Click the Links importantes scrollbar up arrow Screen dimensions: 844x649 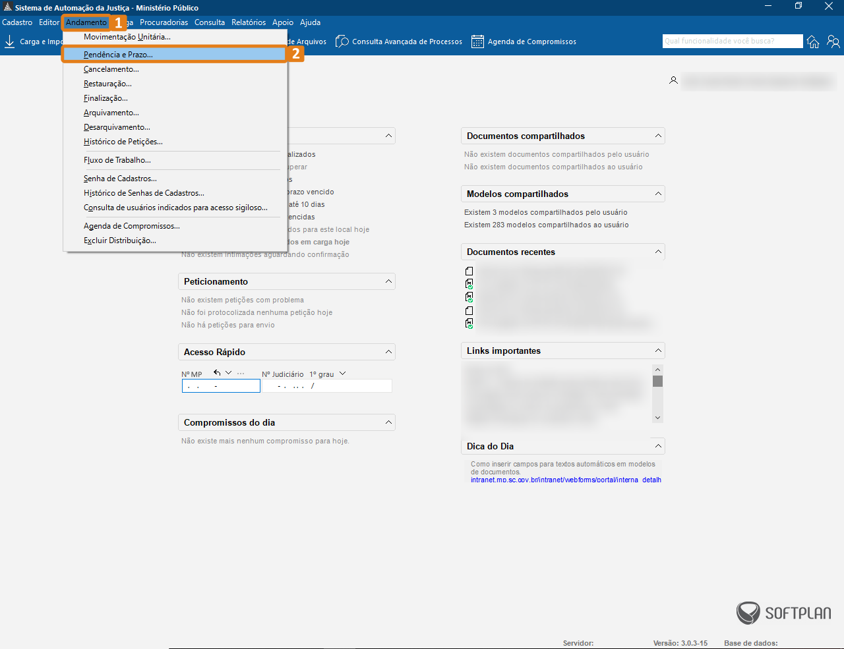tap(657, 370)
